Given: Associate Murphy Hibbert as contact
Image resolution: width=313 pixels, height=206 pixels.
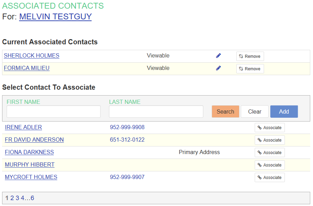Looking at the screenshot, I should 269,165.
